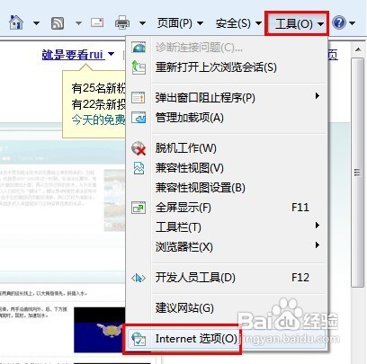Expand the Home button dropdown arrow

[x=36, y=23]
